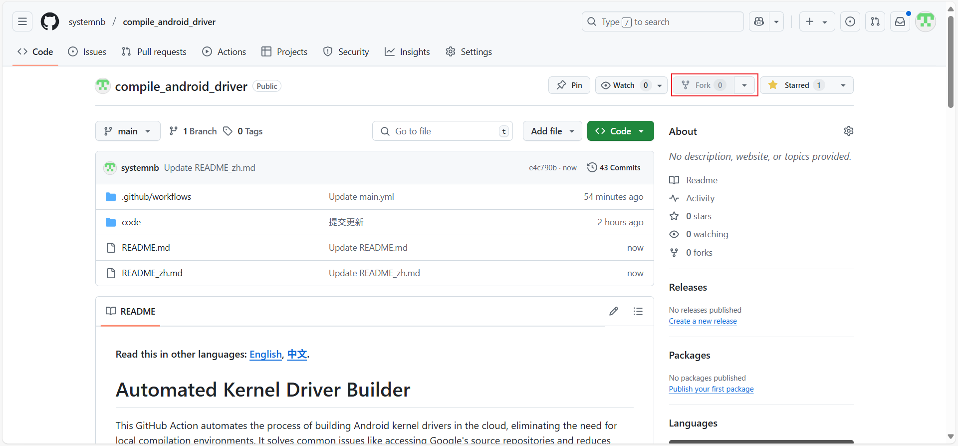Open the green Code clone dropdown
Image resolution: width=958 pixels, height=446 pixels.
(x=620, y=131)
